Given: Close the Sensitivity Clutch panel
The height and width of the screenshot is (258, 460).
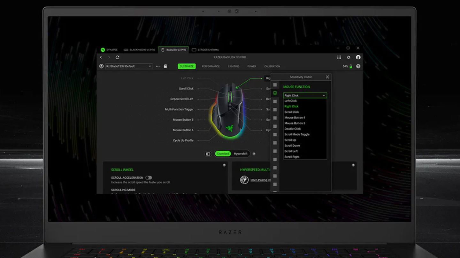Looking at the screenshot, I should [327, 77].
